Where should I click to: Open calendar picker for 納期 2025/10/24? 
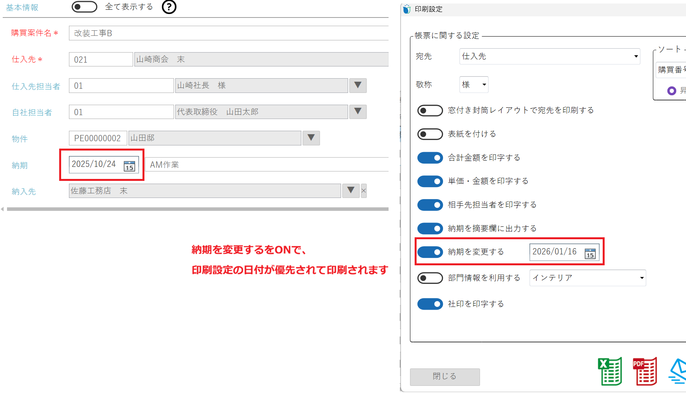(129, 166)
